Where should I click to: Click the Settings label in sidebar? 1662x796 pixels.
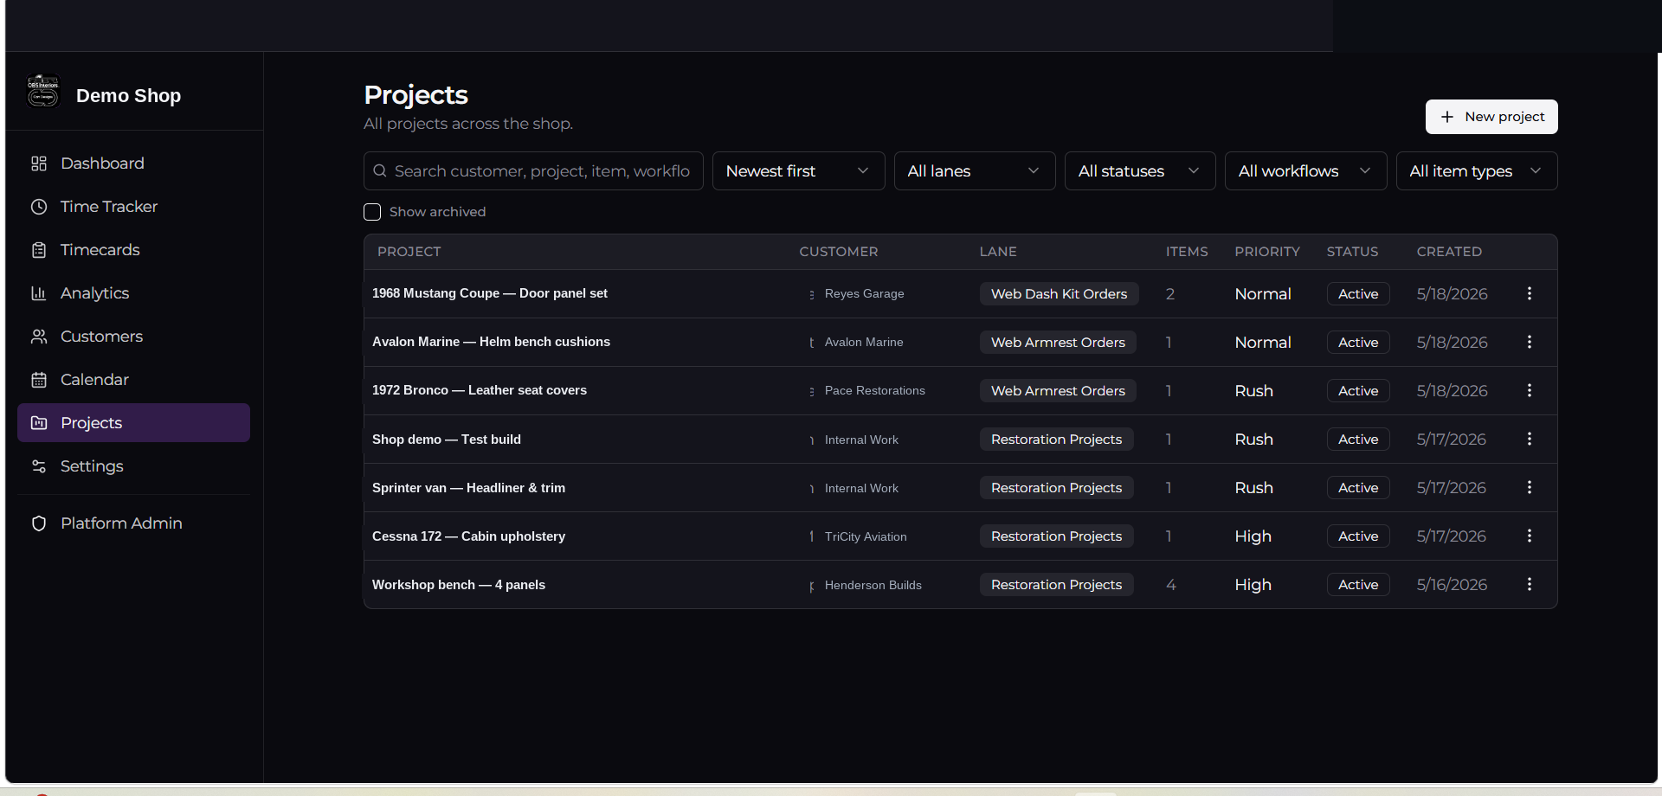pos(92,466)
